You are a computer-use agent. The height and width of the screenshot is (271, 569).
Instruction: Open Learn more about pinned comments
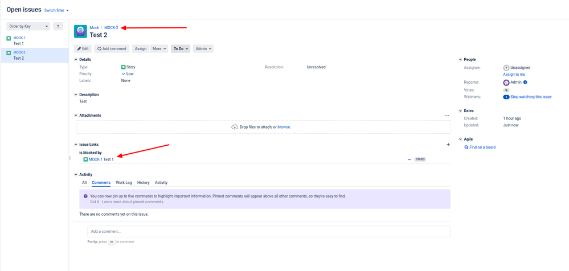[133, 202]
